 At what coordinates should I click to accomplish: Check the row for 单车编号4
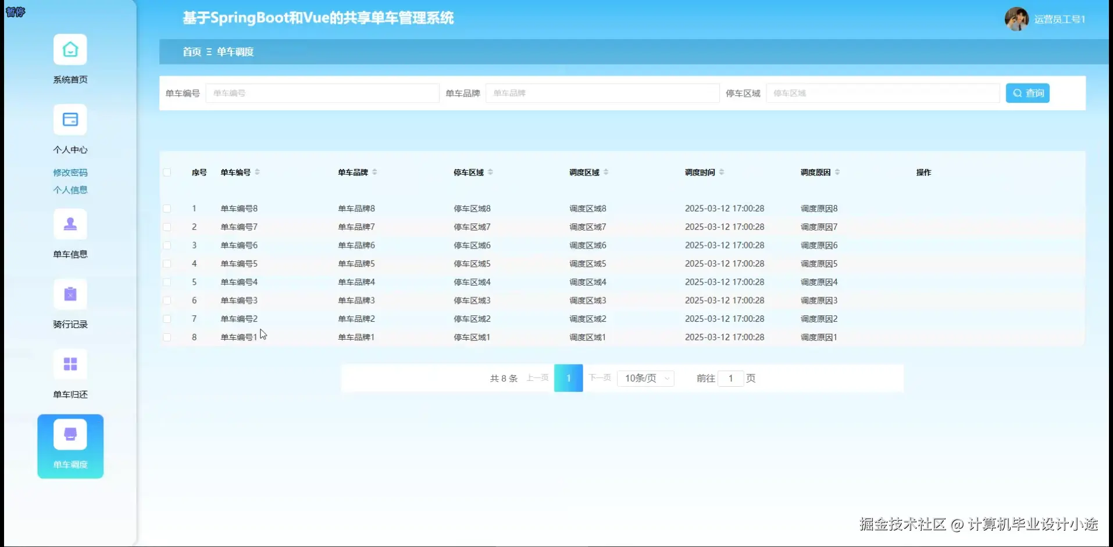click(167, 282)
